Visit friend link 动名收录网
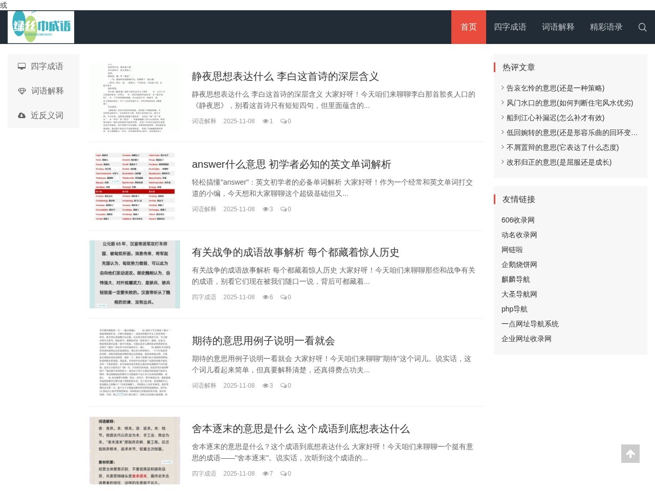655x491 pixels. 519,235
